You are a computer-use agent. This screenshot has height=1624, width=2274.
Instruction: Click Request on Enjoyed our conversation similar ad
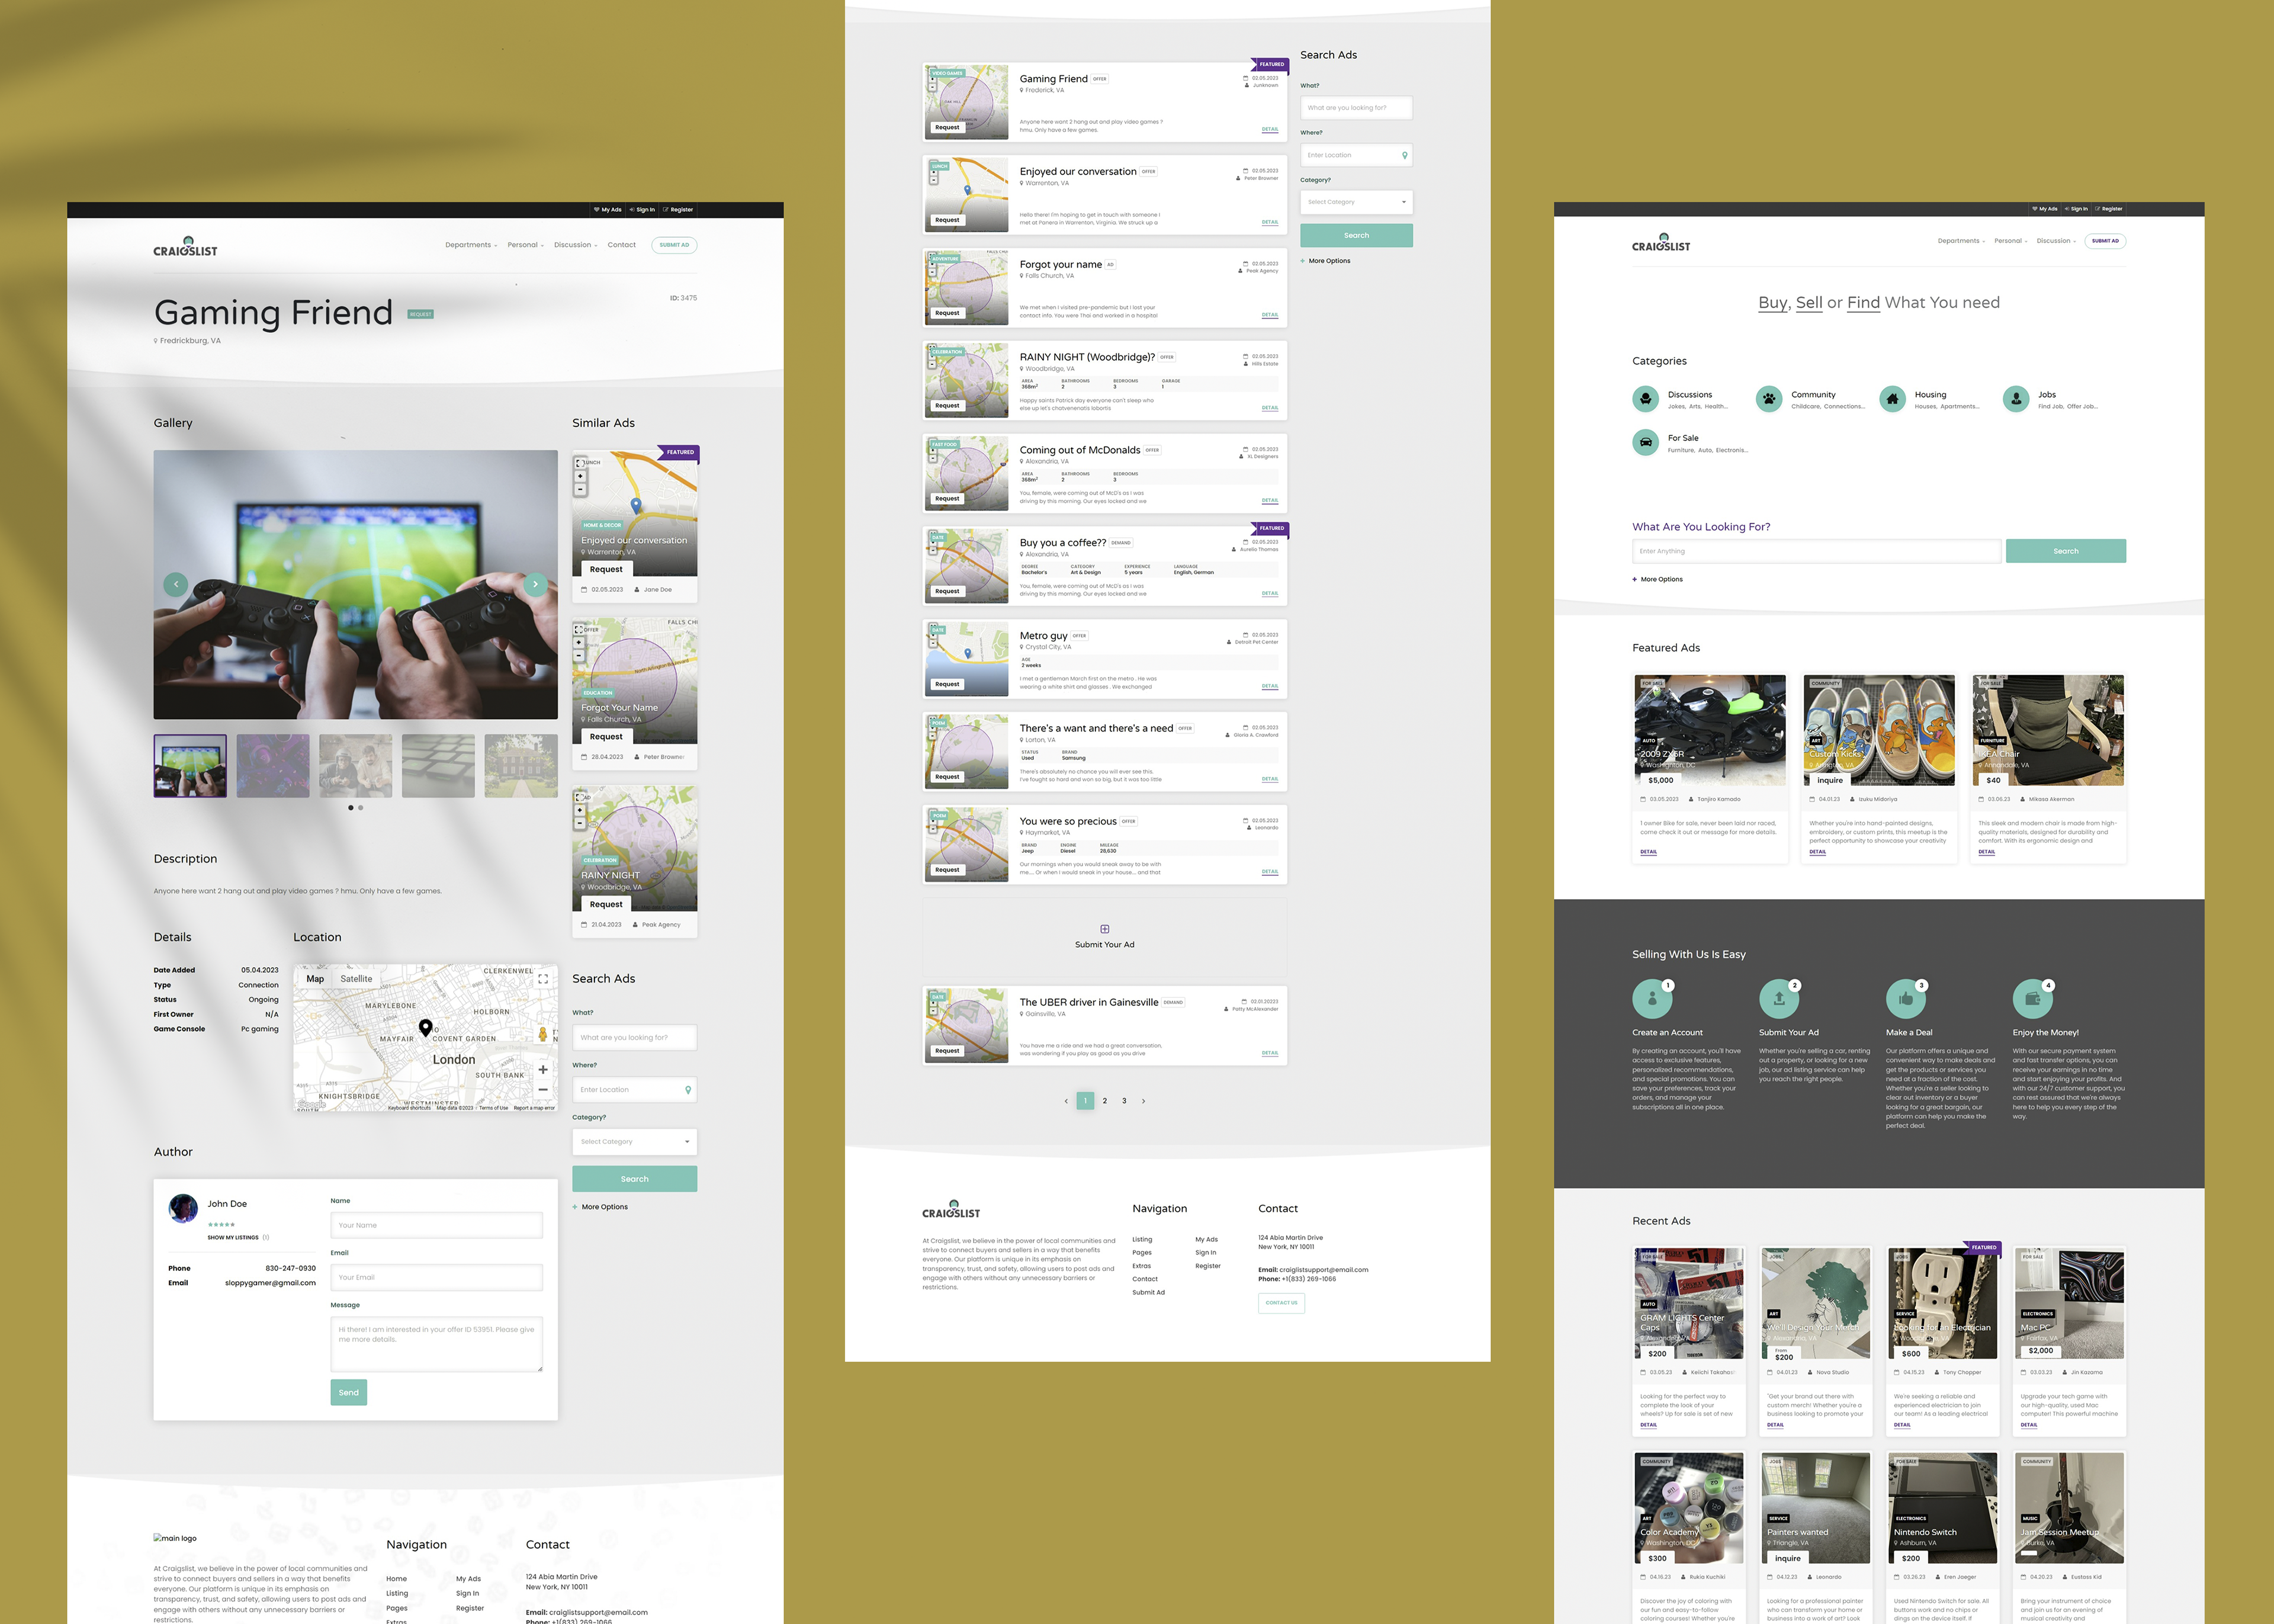pos(607,569)
